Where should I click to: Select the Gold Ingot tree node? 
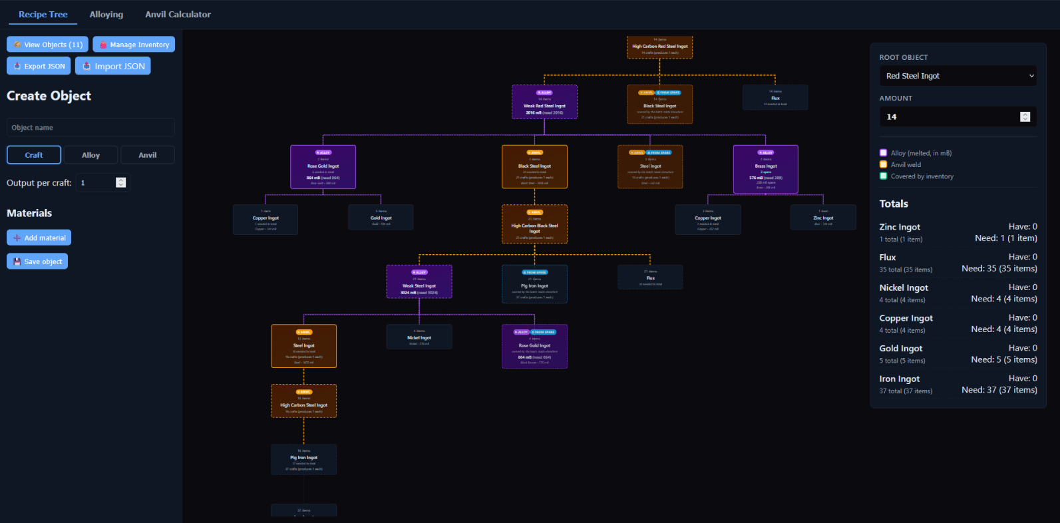coord(381,219)
